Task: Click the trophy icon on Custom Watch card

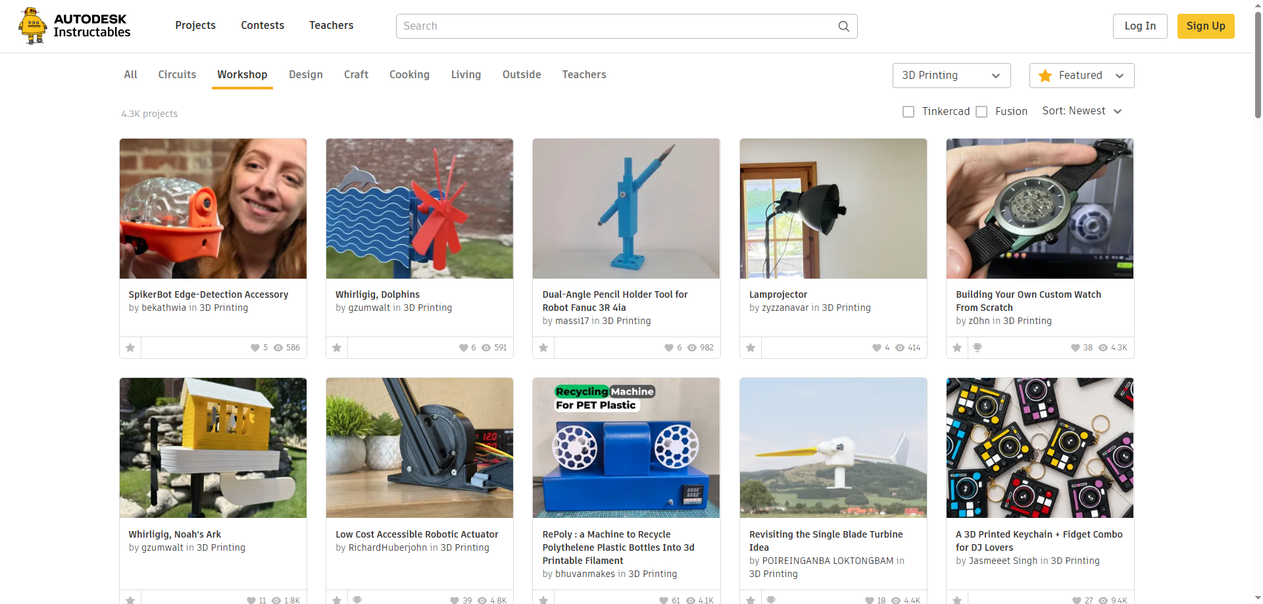Action: (978, 348)
